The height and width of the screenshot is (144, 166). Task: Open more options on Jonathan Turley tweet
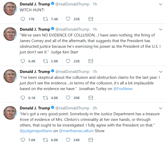click(x=161, y=72)
